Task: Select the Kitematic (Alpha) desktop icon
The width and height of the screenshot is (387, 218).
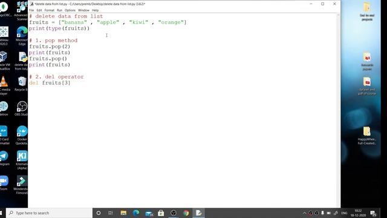Action: pos(22,160)
